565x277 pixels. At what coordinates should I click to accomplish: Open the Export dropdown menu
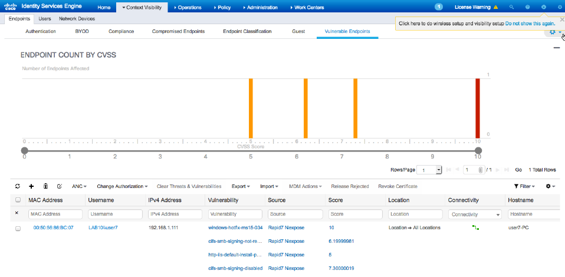241,186
